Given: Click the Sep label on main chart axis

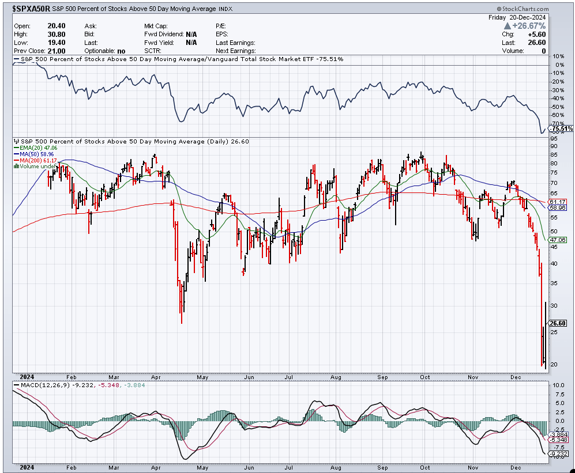Looking at the screenshot, I should (381, 378).
